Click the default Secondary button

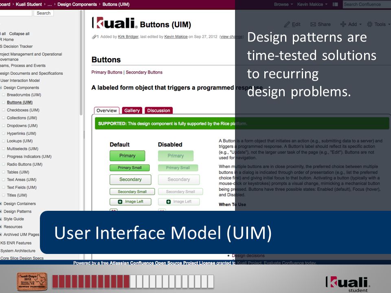[130, 179]
